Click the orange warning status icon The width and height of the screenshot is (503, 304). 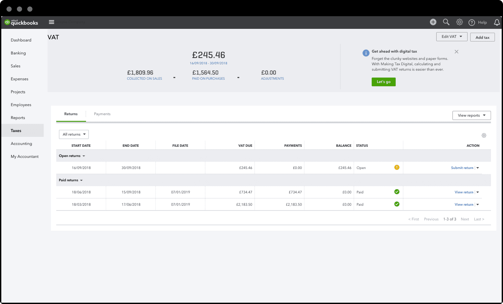click(x=397, y=168)
